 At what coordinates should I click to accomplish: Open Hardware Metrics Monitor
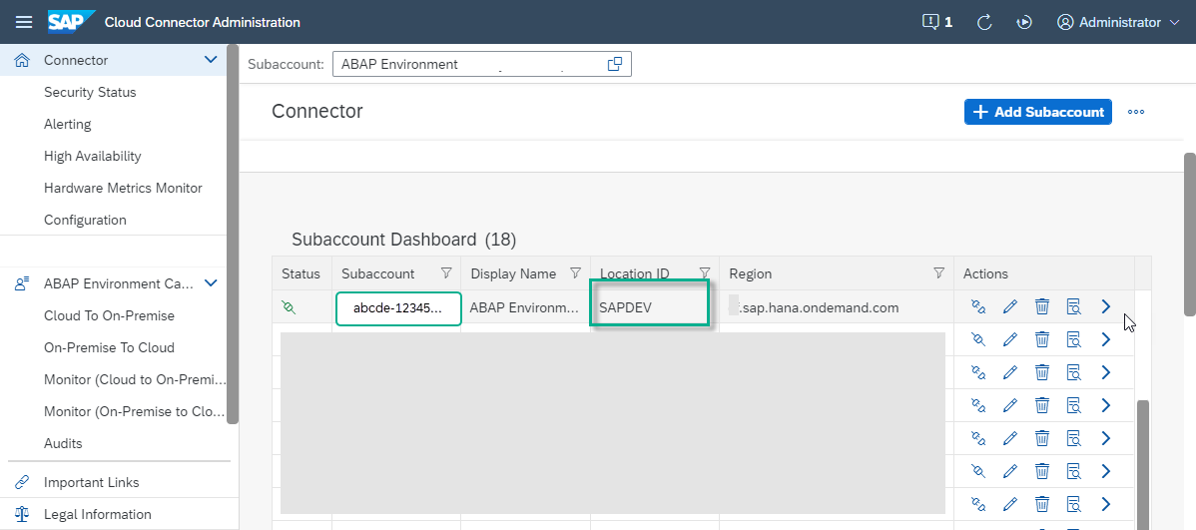(123, 189)
